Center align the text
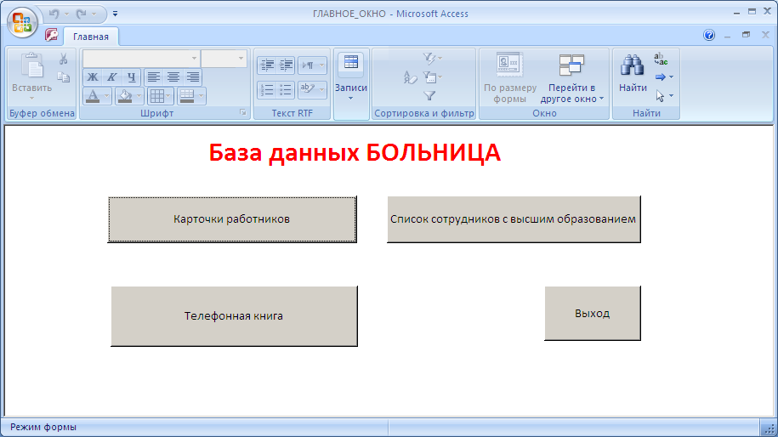 [x=173, y=77]
